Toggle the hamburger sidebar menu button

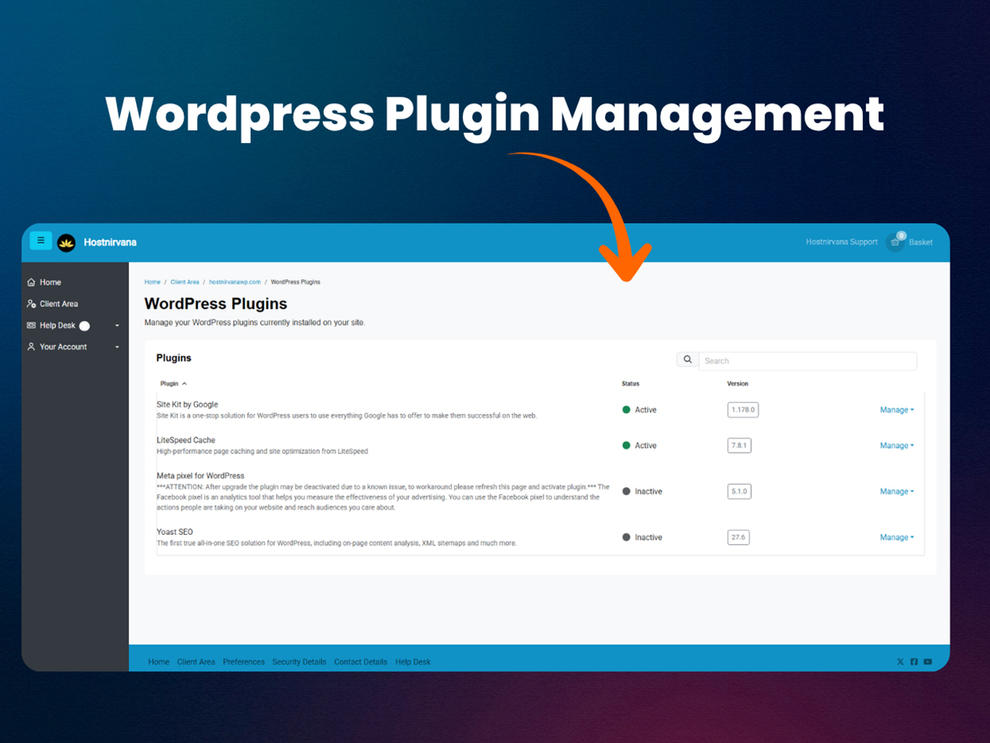(41, 240)
